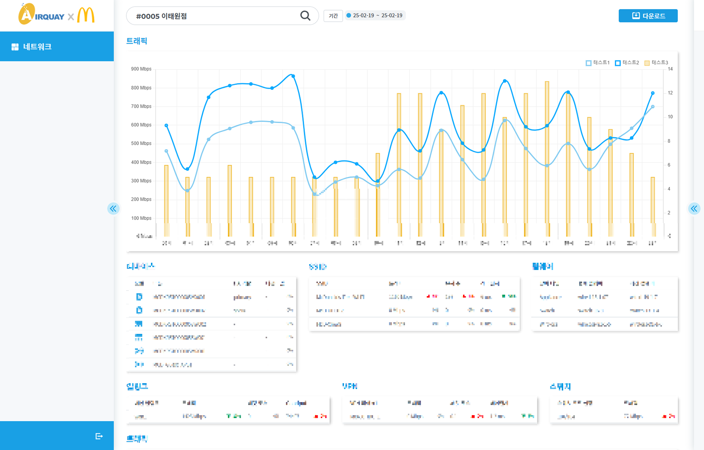Open the 네트워크 menu item
The width and height of the screenshot is (704, 450).
(x=37, y=47)
